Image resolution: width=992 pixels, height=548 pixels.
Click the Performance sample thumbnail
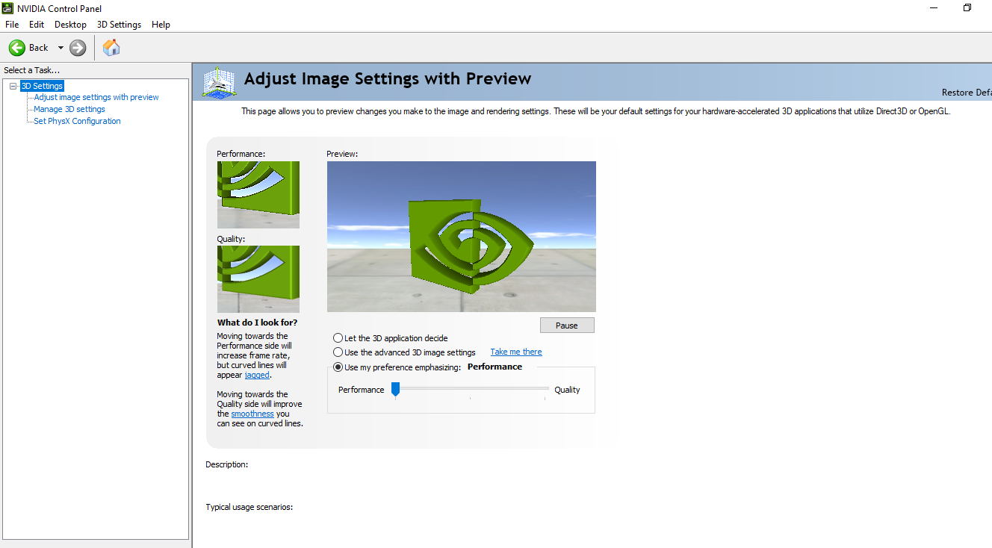pos(258,195)
